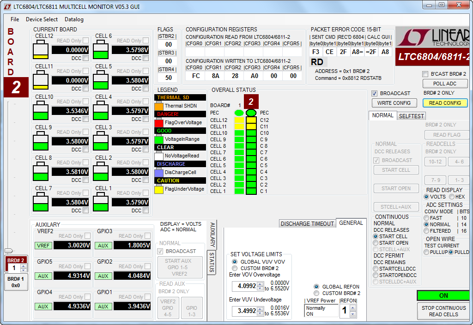Click the CELL 7 battery icon

[x=41, y=202]
